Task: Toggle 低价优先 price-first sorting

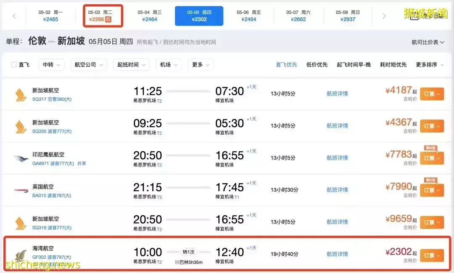Action: pyautogui.click(x=317, y=65)
